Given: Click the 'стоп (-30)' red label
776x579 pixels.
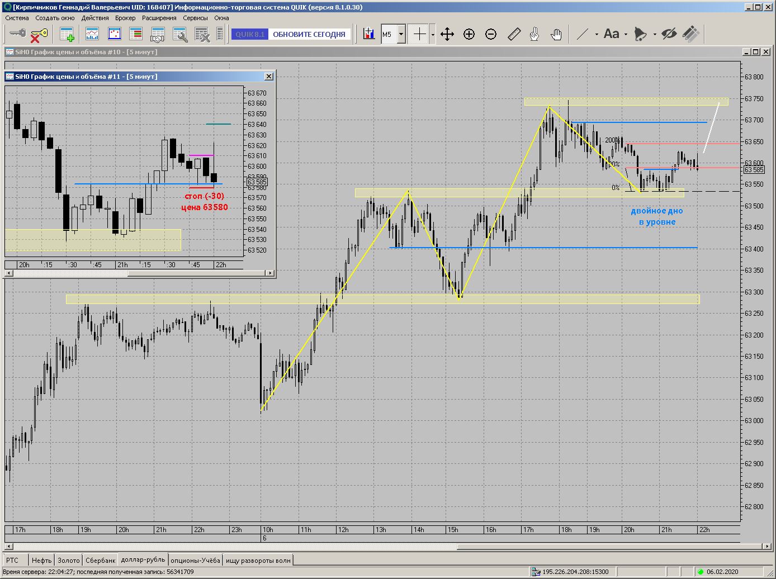Looking at the screenshot, I should pyautogui.click(x=204, y=196).
